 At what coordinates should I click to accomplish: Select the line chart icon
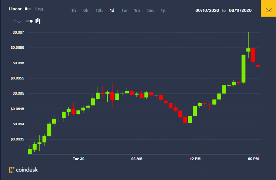(17, 21)
